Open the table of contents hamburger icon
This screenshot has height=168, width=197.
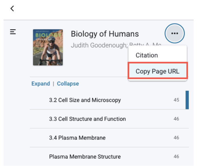tap(13, 32)
